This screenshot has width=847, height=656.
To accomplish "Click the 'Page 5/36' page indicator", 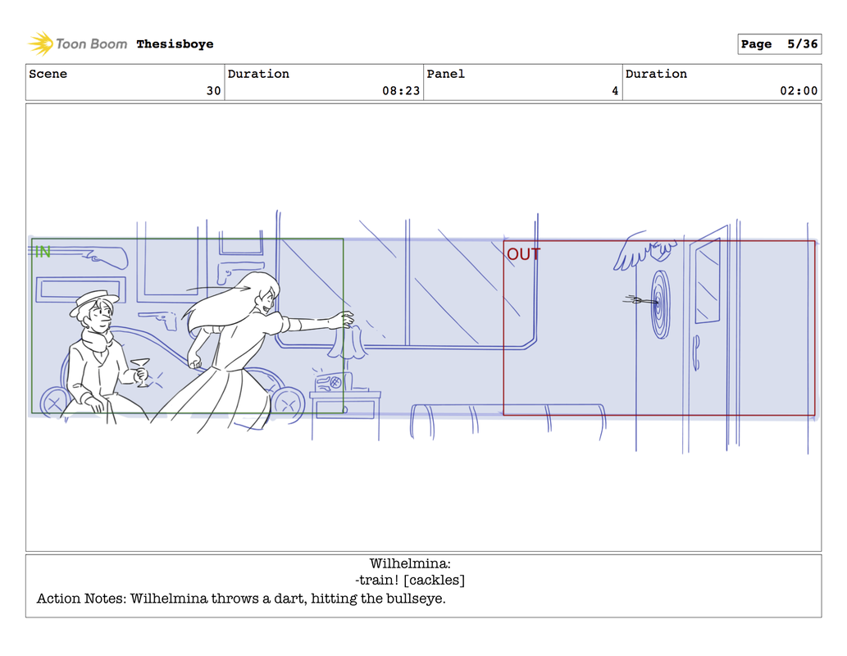I will click(780, 44).
